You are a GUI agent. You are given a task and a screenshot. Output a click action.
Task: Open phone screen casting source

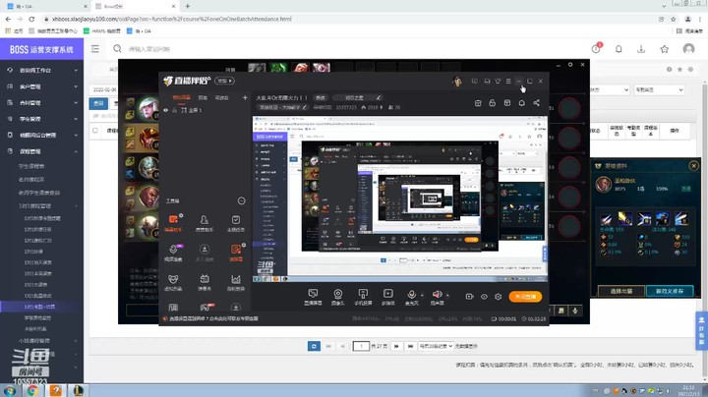coord(363,297)
